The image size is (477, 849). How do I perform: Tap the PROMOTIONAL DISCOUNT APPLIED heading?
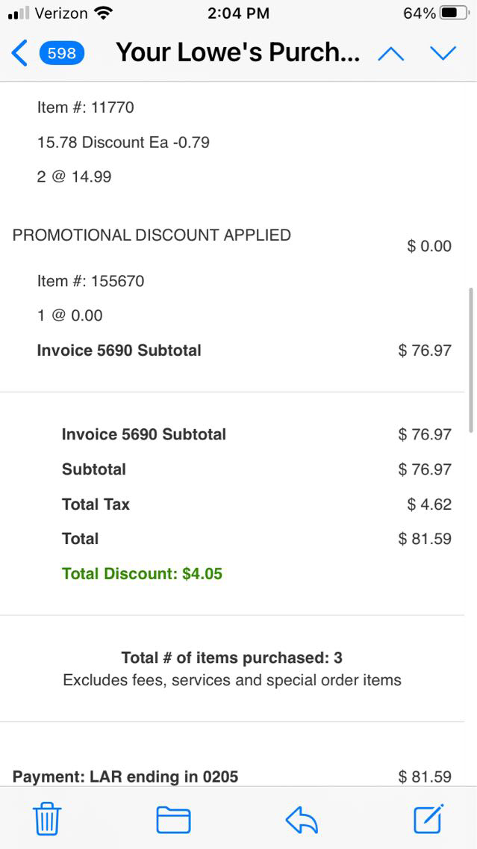pos(152,235)
